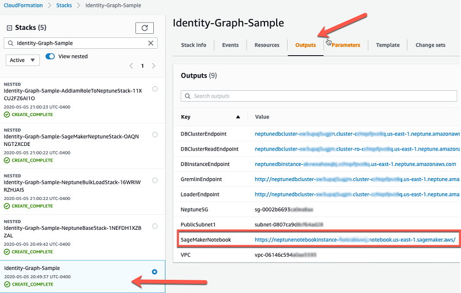Click the Identity-Graph-Sample page heading
The height and width of the screenshot is (293, 461).
228,23
